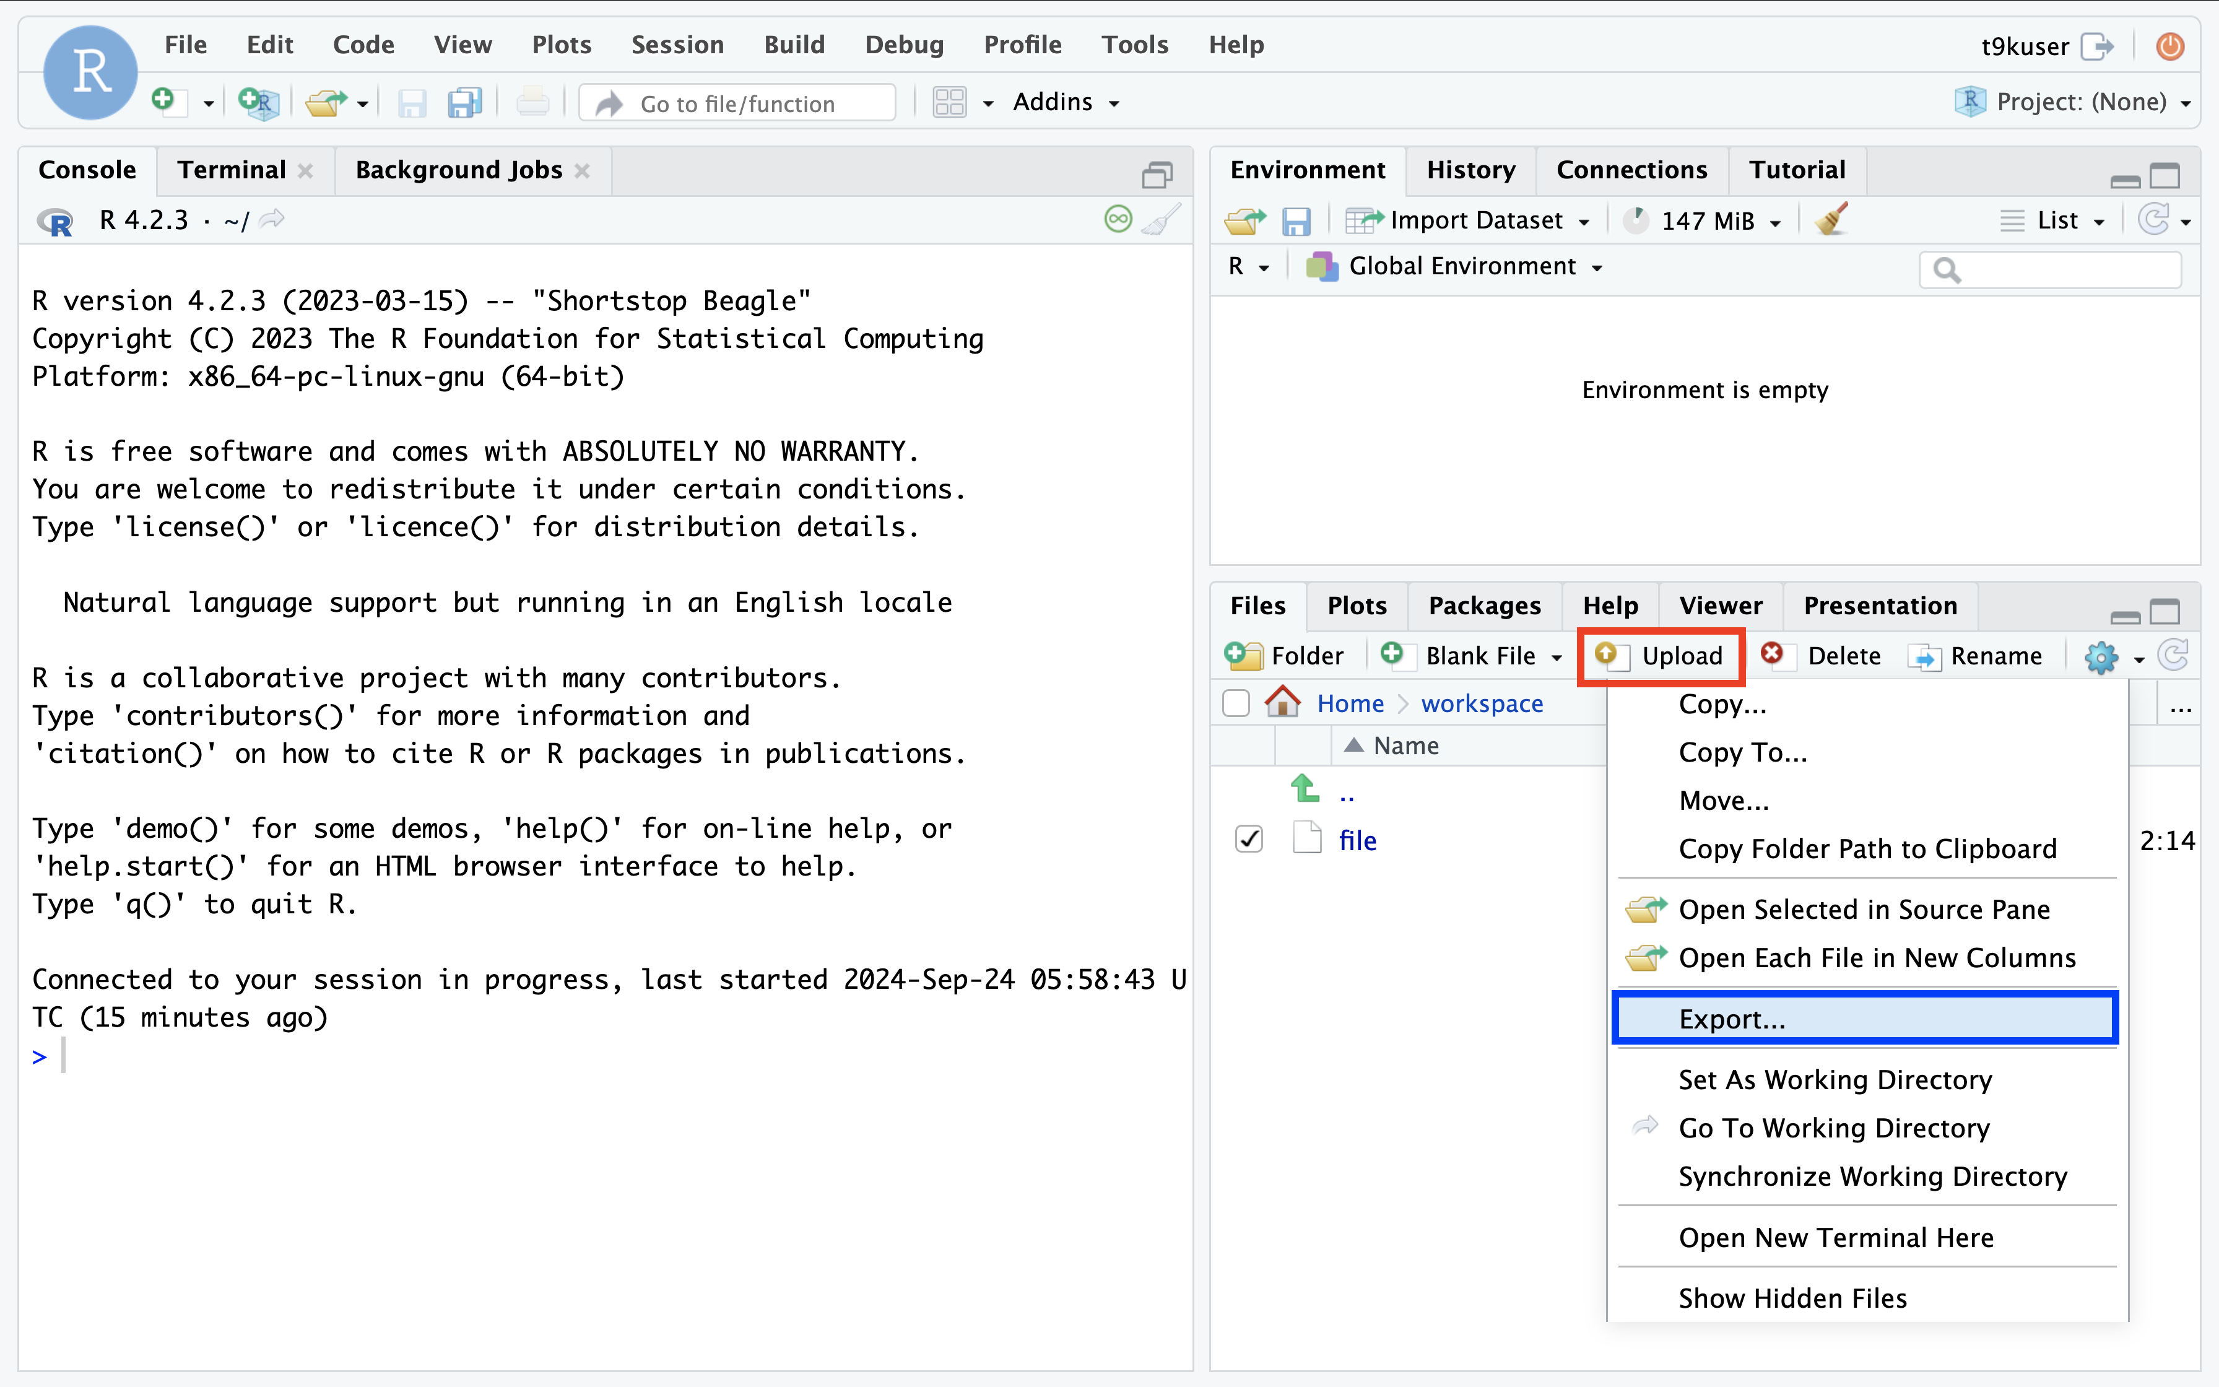
Task: Switch to the History tab
Action: [x=1470, y=170]
